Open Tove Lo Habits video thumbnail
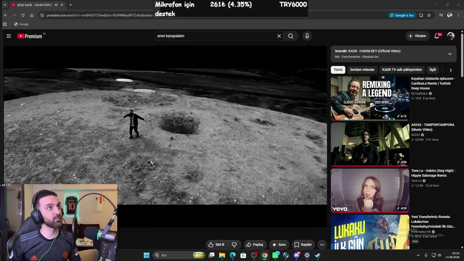464x261 pixels. pyautogui.click(x=370, y=190)
